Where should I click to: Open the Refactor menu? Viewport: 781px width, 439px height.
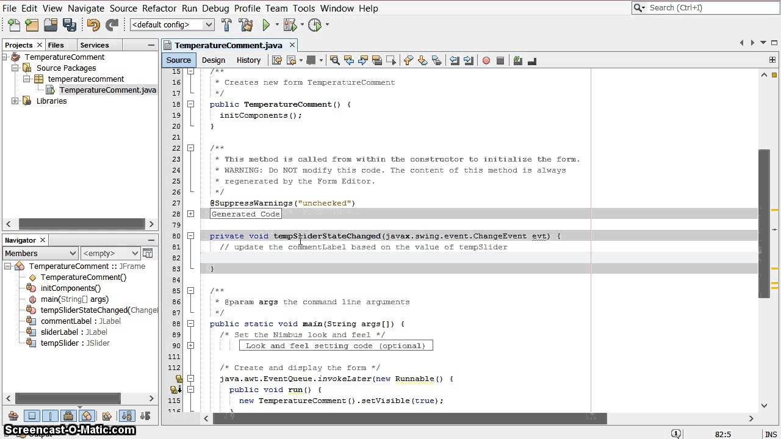click(159, 8)
